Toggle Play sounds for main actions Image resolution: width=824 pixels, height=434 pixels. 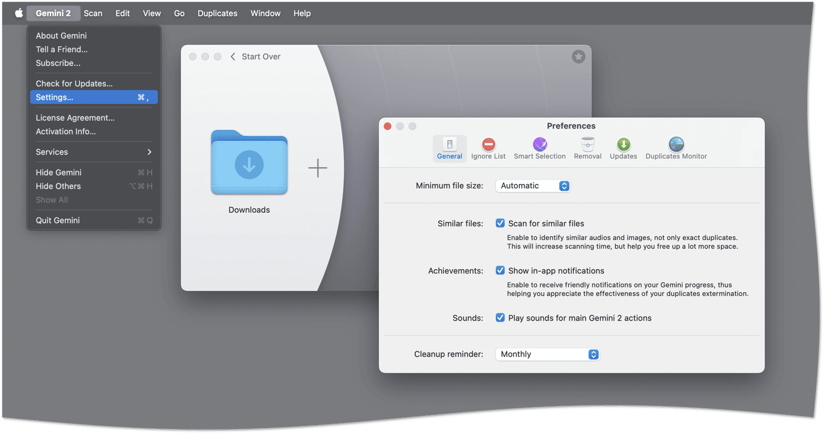point(500,318)
